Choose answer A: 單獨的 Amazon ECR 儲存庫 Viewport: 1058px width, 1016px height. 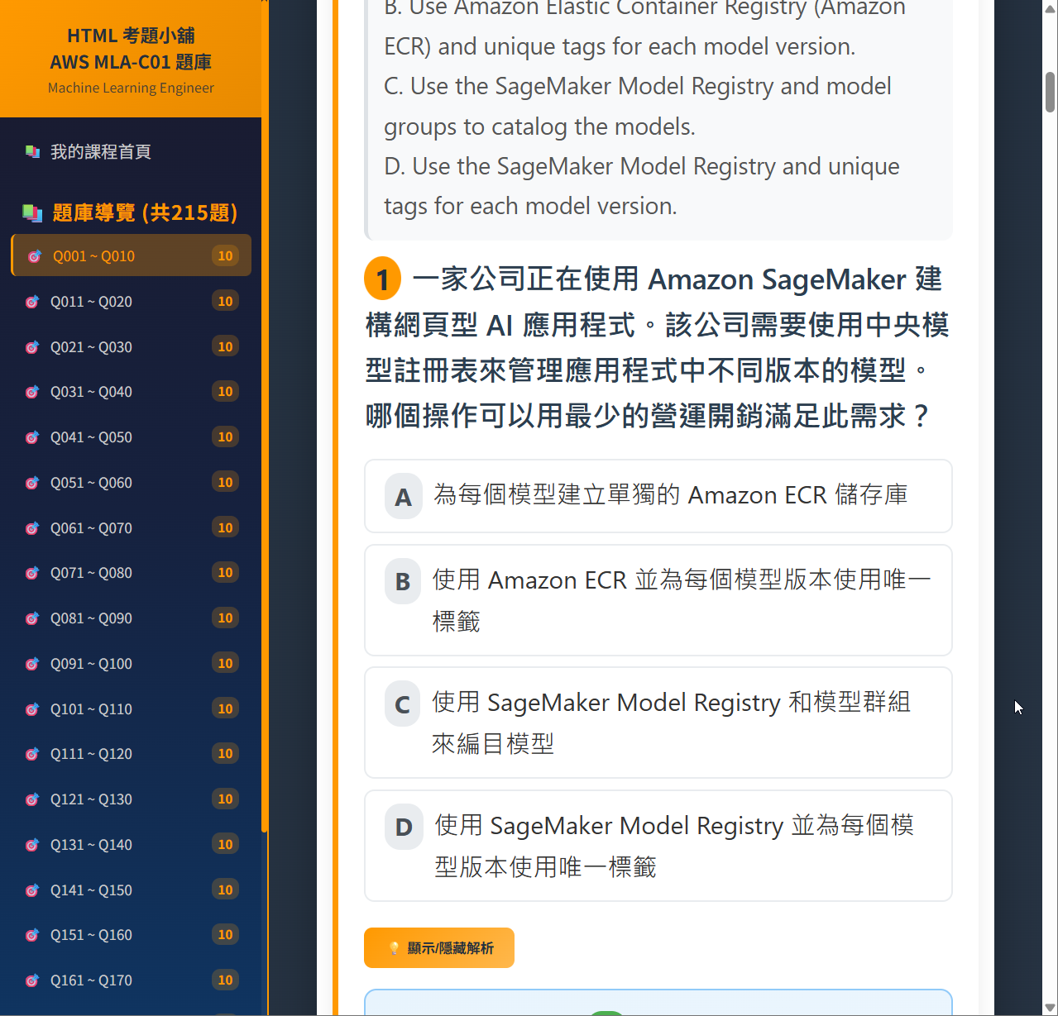[x=658, y=496]
